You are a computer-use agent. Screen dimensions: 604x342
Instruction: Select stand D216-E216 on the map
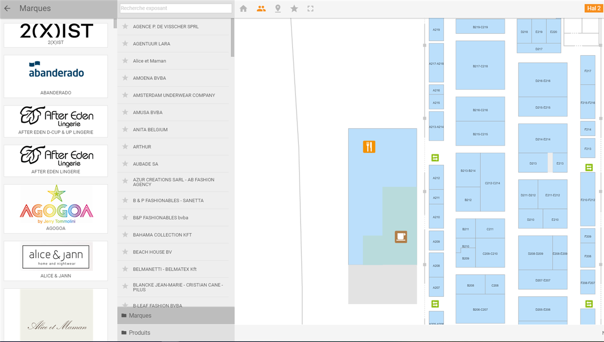[543, 80]
